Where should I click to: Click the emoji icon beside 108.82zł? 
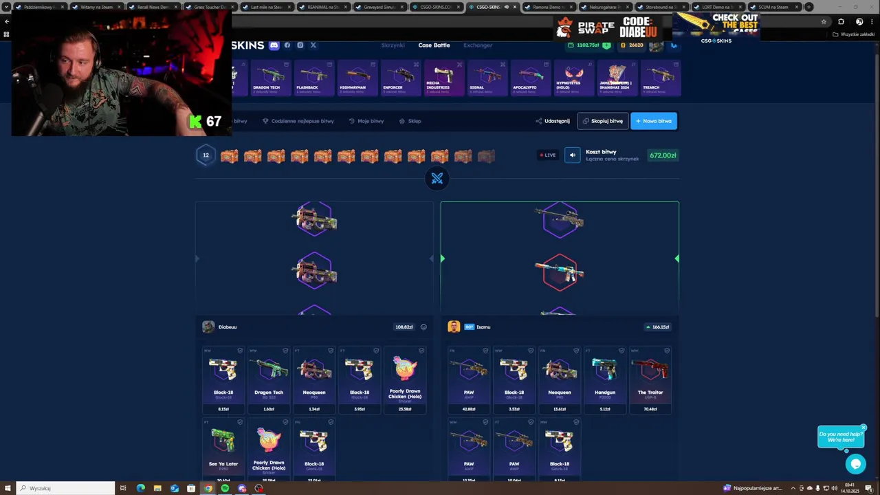click(423, 327)
